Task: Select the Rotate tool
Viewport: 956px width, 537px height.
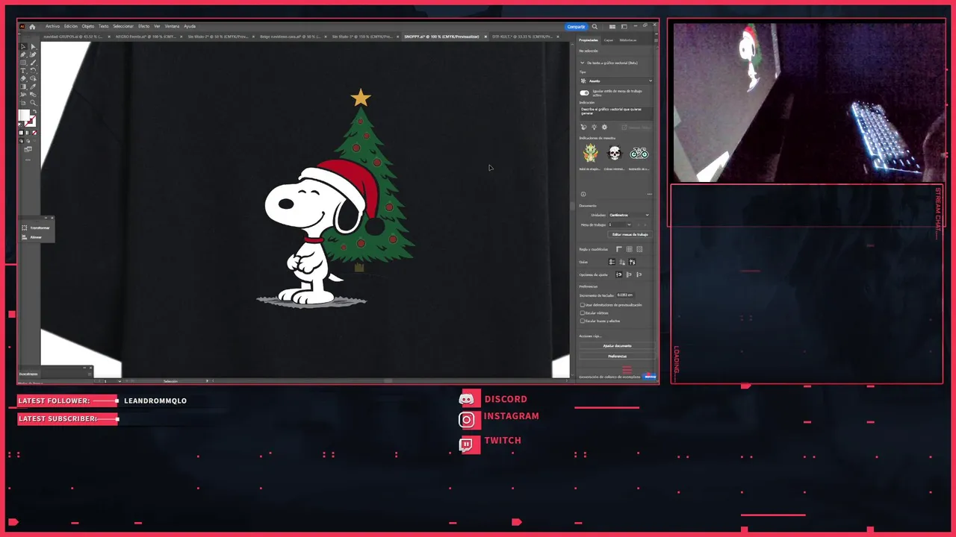Action: [34, 71]
